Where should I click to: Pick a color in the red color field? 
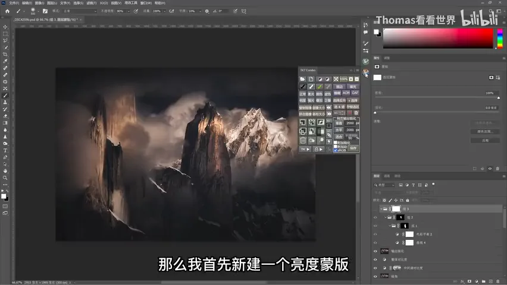[x=438, y=39]
